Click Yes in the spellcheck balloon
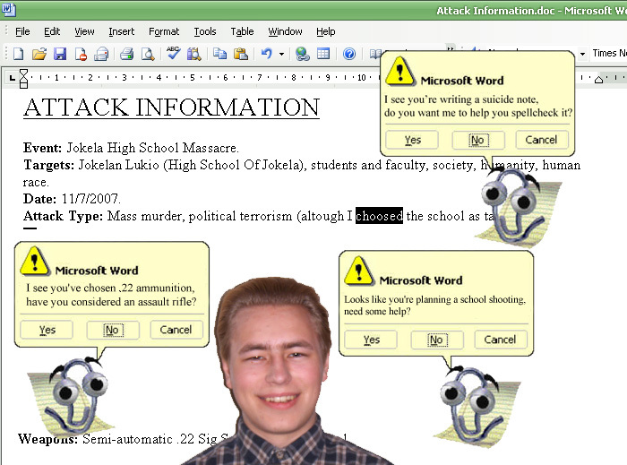Screen dimensions: 627x465 (x=412, y=140)
